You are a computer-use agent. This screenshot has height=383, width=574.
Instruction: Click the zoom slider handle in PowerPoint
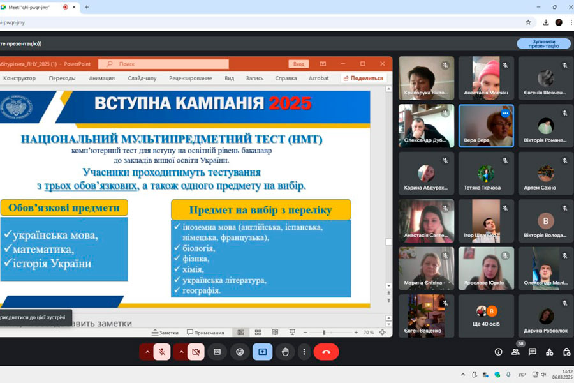coord(324,333)
